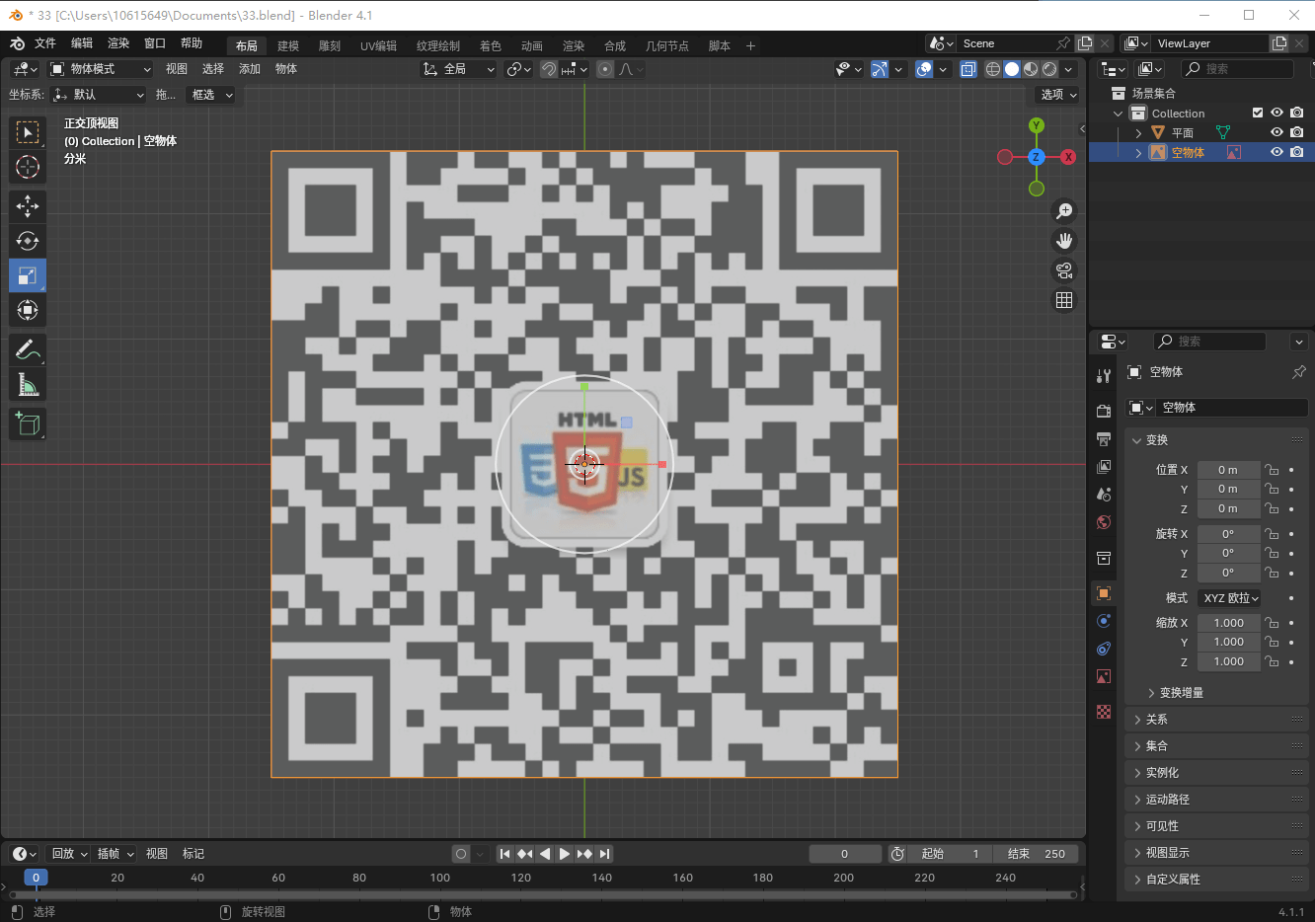Disable render for 空物体 camera icon
This screenshot has height=922, width=1315.
pyautogui.click(x=1297, y=152)
